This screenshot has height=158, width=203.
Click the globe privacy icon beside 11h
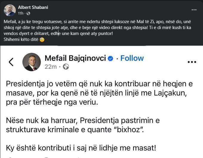[28, 13]
